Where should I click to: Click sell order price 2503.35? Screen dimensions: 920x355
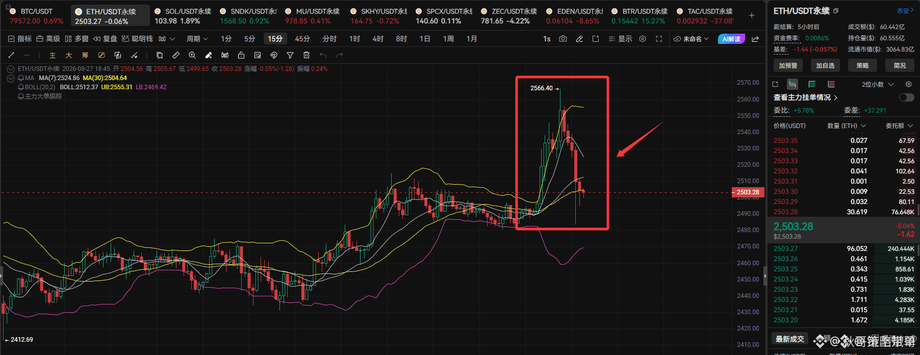tap(786, 140)
